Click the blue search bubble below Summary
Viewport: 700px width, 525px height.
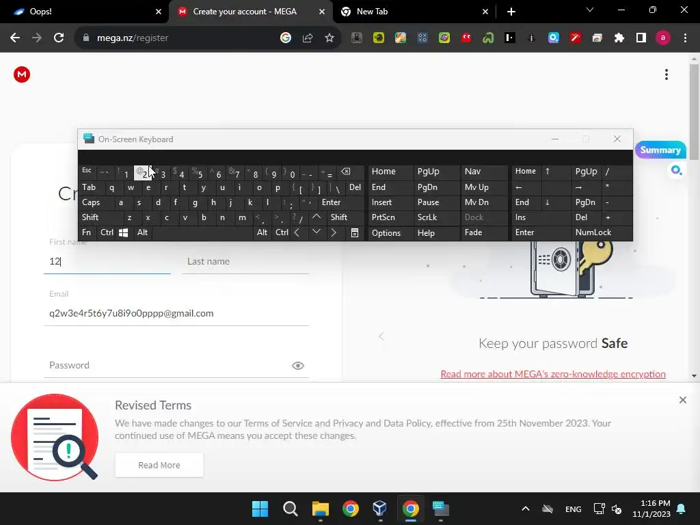(676, 170)
